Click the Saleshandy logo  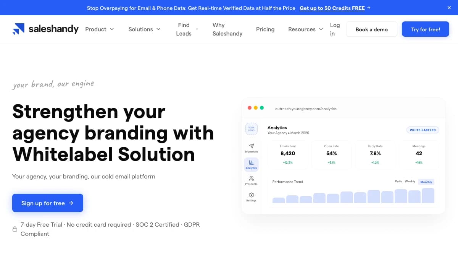[x=45, y=29]
